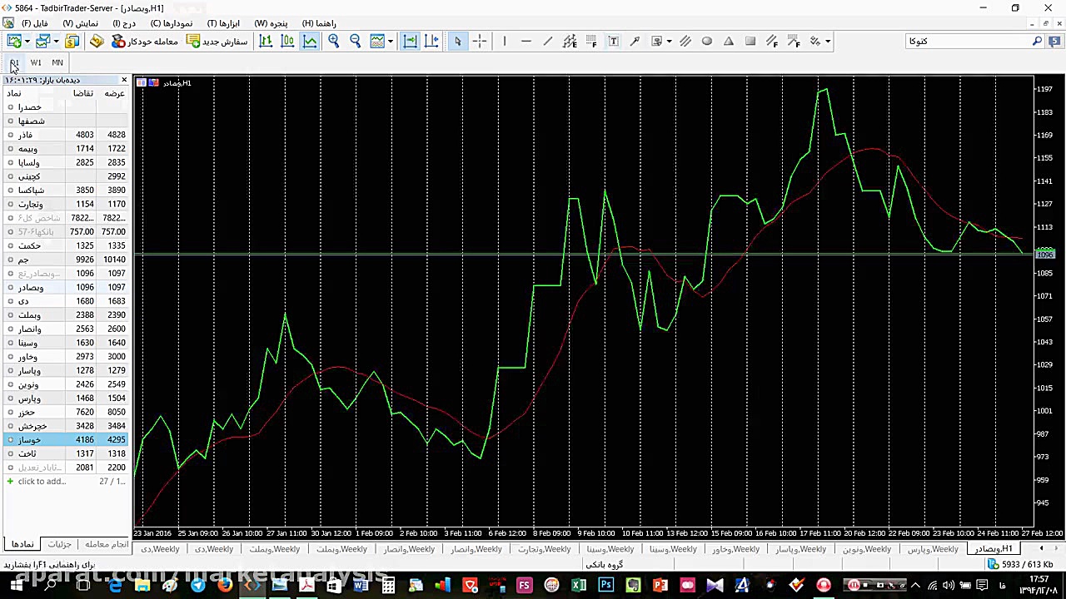Expand the arrows symbol dropdown

669,42
